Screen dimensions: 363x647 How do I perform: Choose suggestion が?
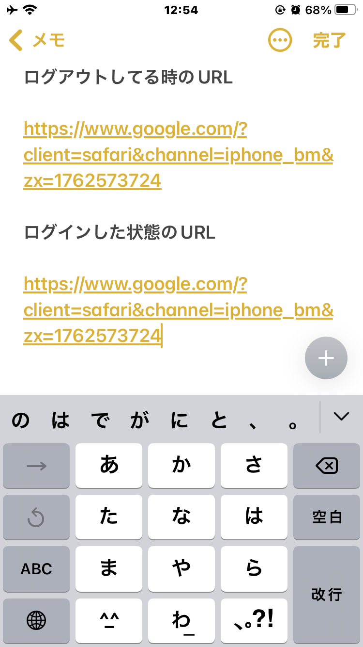click(x=140, y=421)
